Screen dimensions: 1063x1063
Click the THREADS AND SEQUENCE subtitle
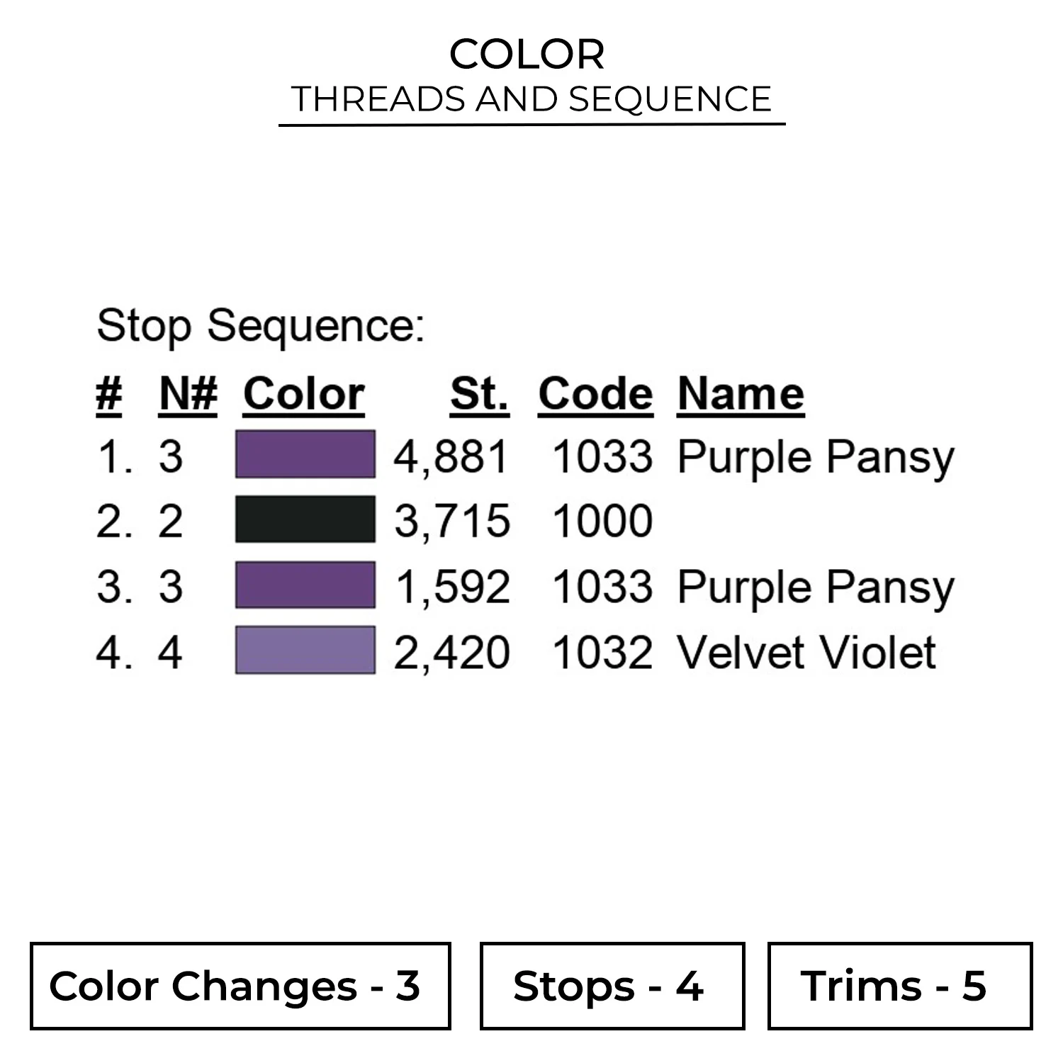coord(531,99)
